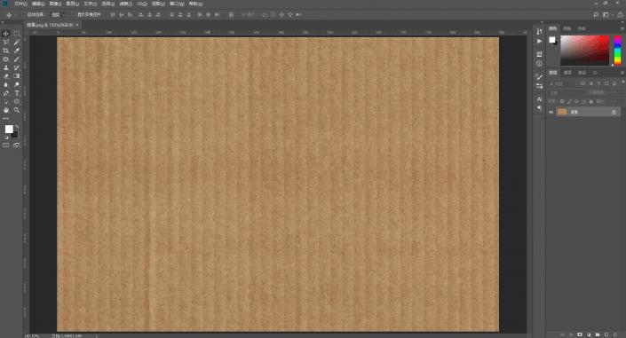Click Delete Layer trash button
This screenshot has height=338, width=626.
click(615, 334)
